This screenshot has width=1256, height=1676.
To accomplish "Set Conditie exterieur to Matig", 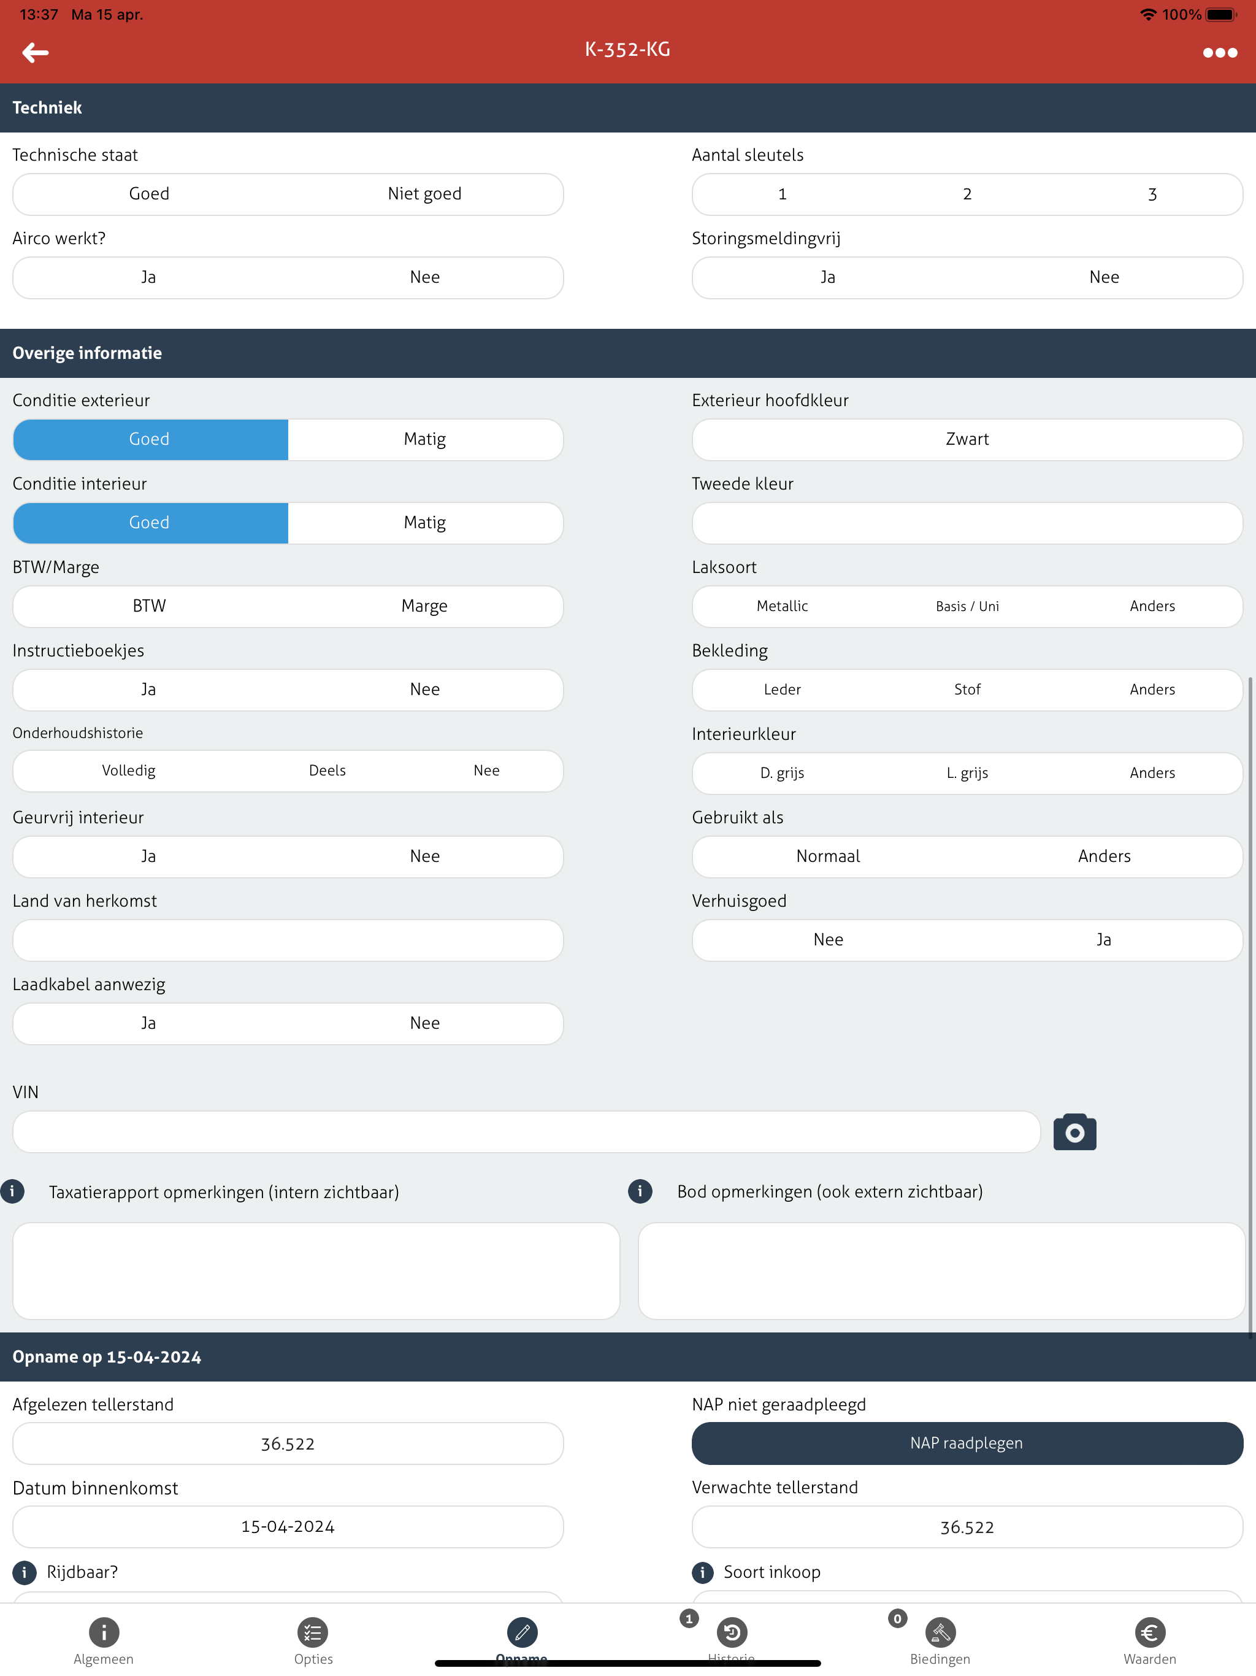I will (425, 439).
